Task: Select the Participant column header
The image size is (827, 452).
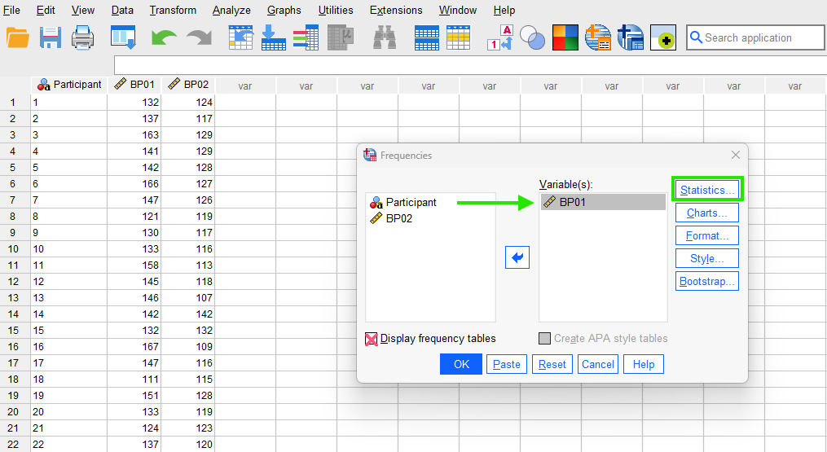Action: pyautogui.click(x=69, y=85)
